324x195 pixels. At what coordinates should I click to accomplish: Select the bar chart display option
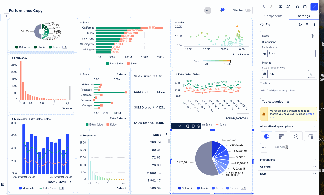click(x=281, y=136)
